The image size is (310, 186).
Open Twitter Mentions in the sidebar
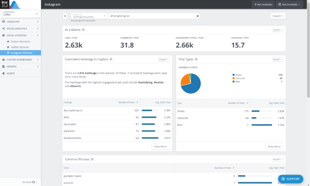[20, 41]
